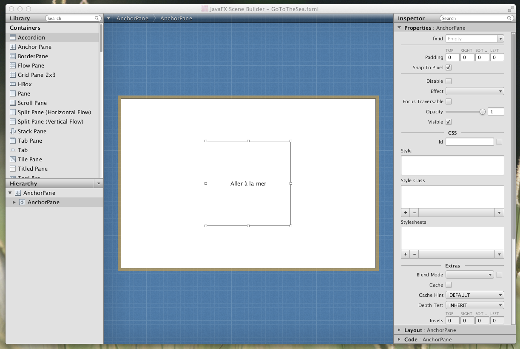Click the plus button under Style Class

pyautogui.click(x=406, y=213)
